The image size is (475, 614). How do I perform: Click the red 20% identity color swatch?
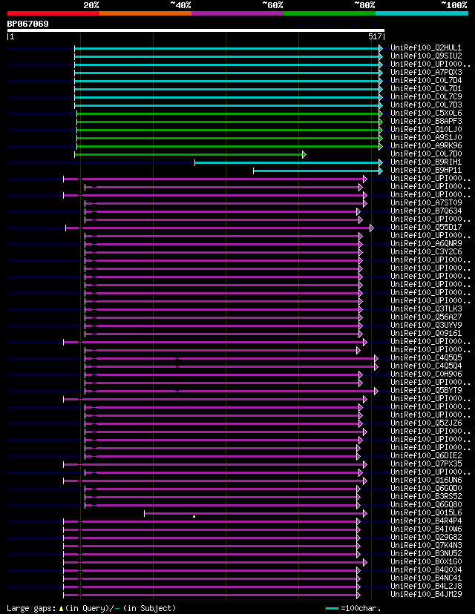[x=53, y=13]
